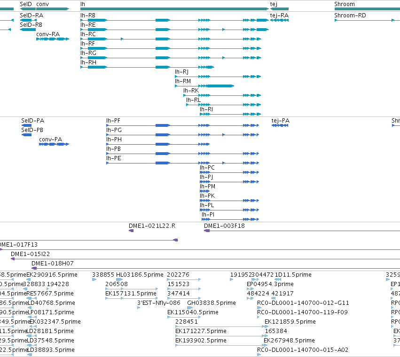Screen dimensions: 400x357
Task: Select the Ih-RK transcript label
Action: 191,91
